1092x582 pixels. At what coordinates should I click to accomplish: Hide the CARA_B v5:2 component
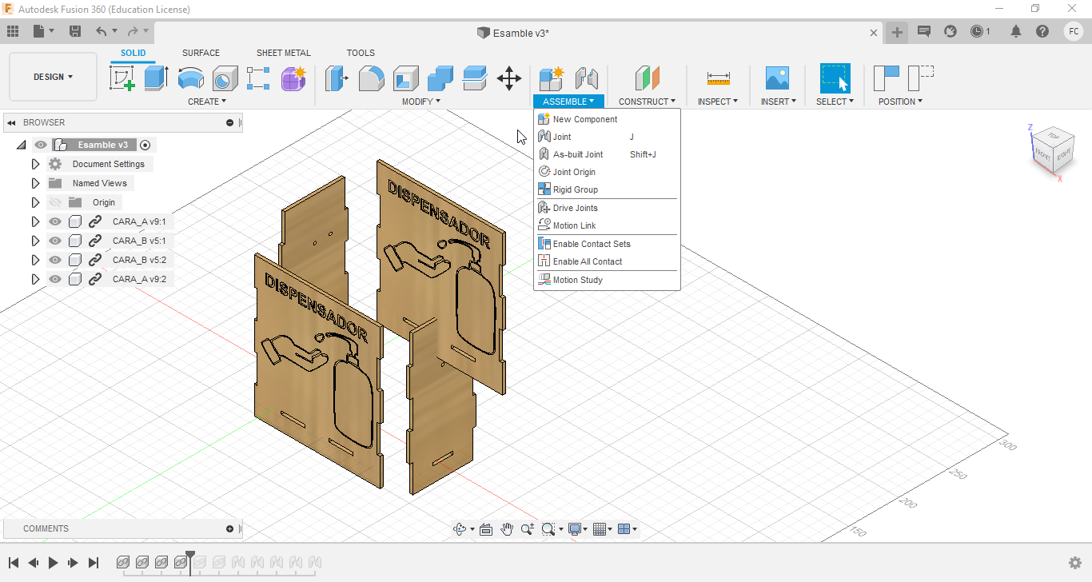[x=55, y=260]
